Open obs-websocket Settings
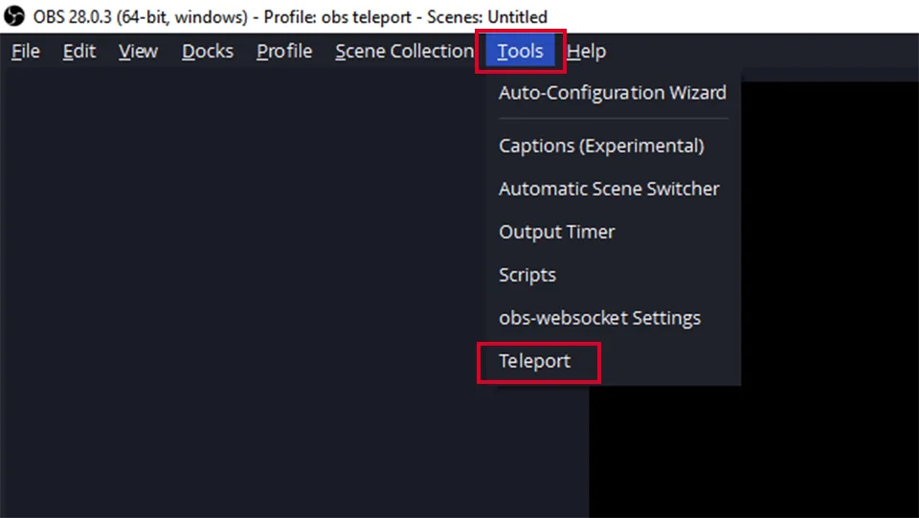The width and height of the screenshot is (919, 518). pos(599,318)
